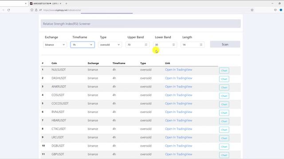
Task: Select the CTXCUSDT coin cell
Action: (x=59, y=129)
